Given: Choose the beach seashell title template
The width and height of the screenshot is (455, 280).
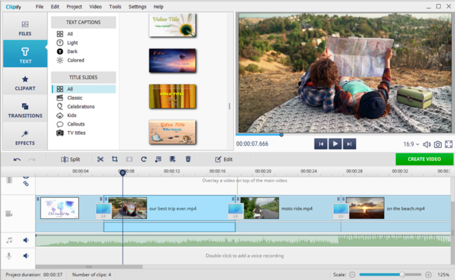Looking at the screenshot, I should 173,132.
